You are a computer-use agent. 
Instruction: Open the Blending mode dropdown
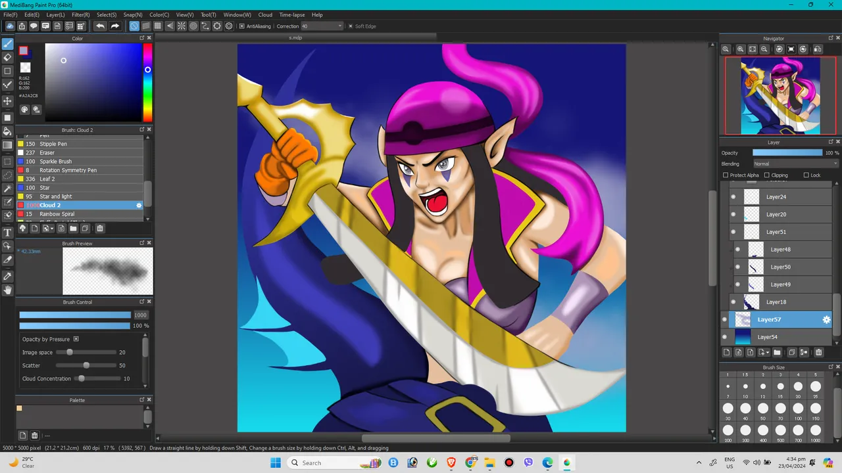(x=795, y=164)
